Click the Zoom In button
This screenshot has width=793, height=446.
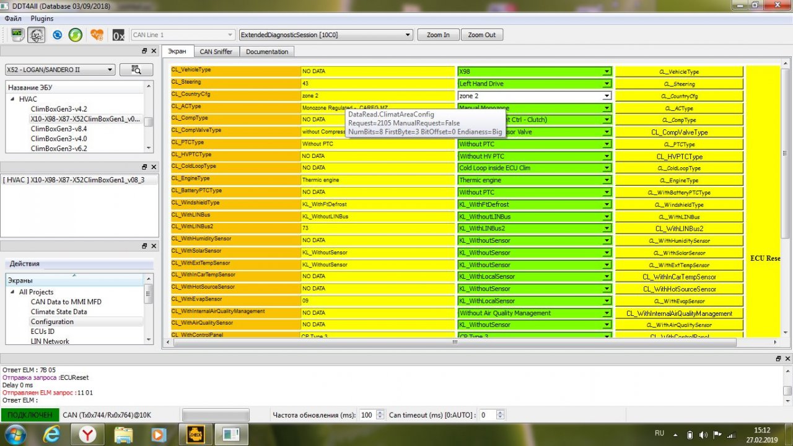[438, 35]
